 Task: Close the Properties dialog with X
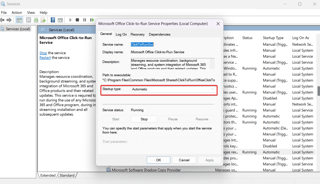(218, 24)
